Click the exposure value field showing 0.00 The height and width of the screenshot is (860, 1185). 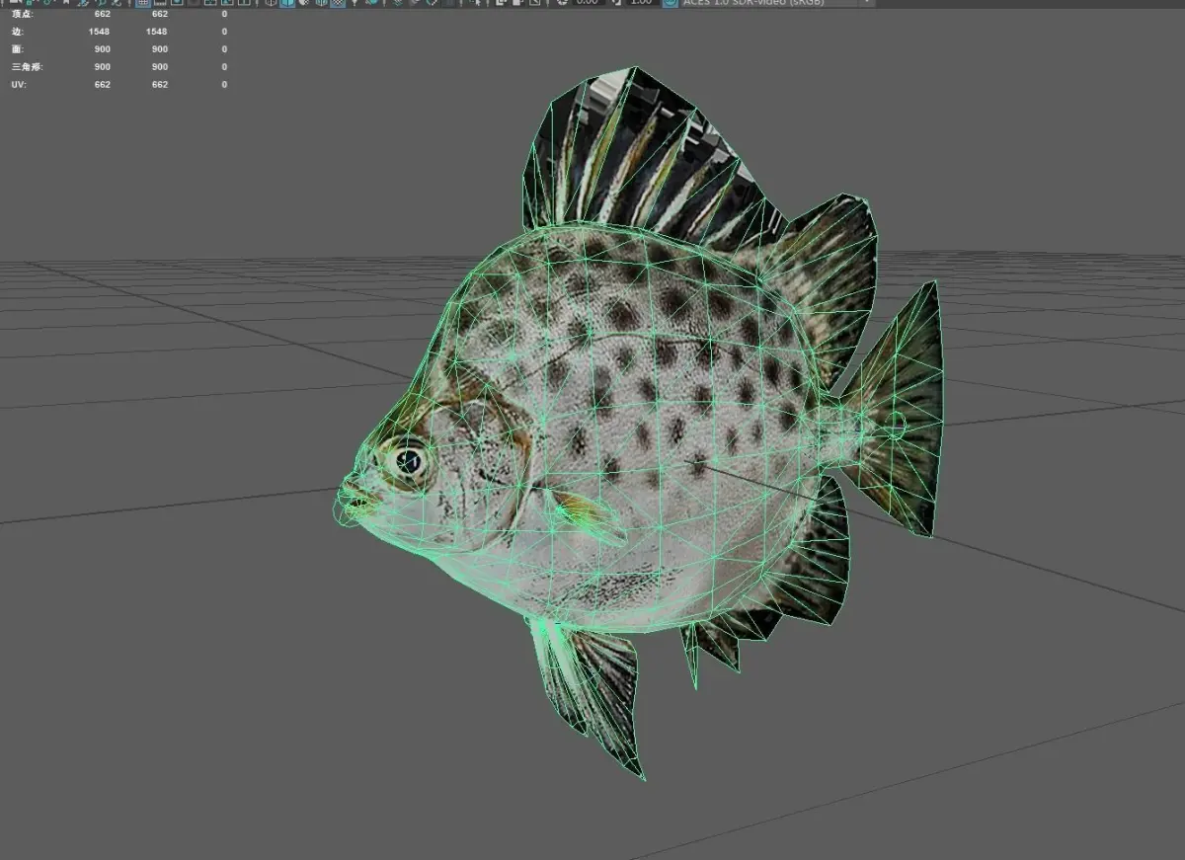click(587, 3)
